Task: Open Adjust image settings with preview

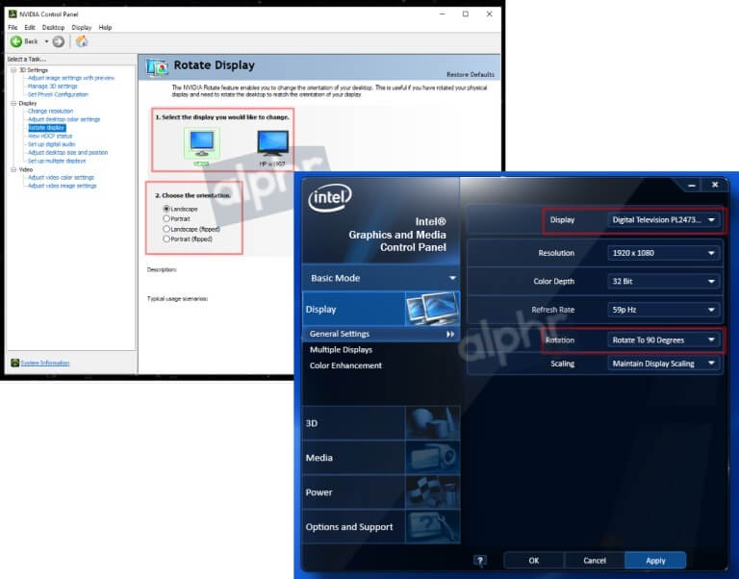Action: point(70,78)
